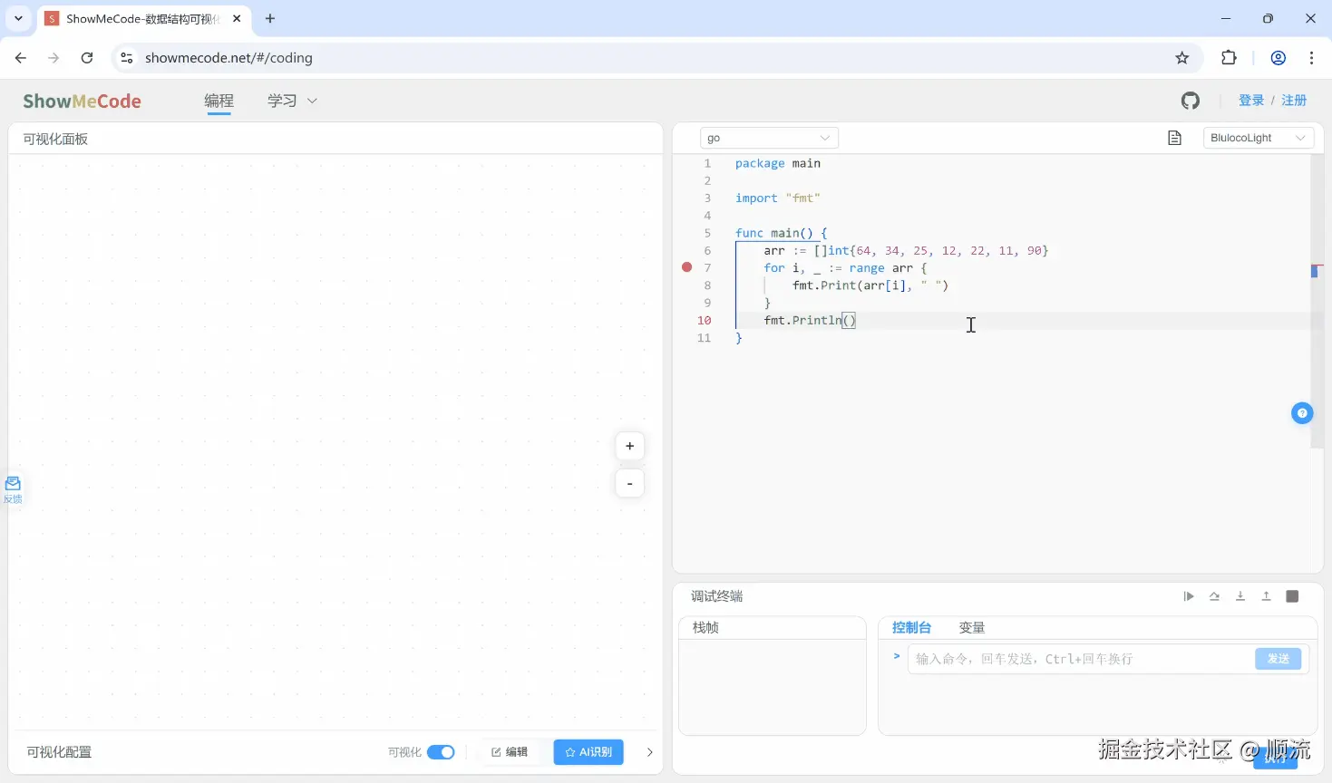
Task: Open the browser extensions puzzle icon
Action: coord(1229,58)
